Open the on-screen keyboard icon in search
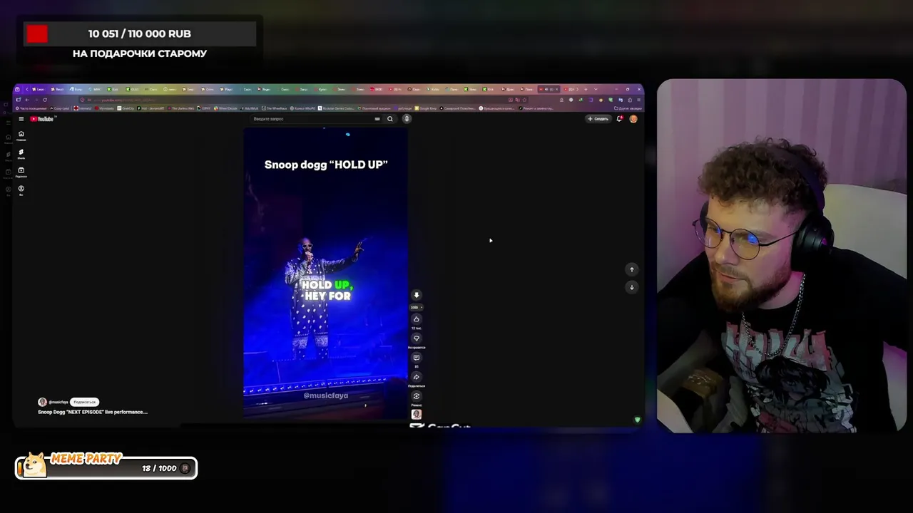 tap(377, 119)
